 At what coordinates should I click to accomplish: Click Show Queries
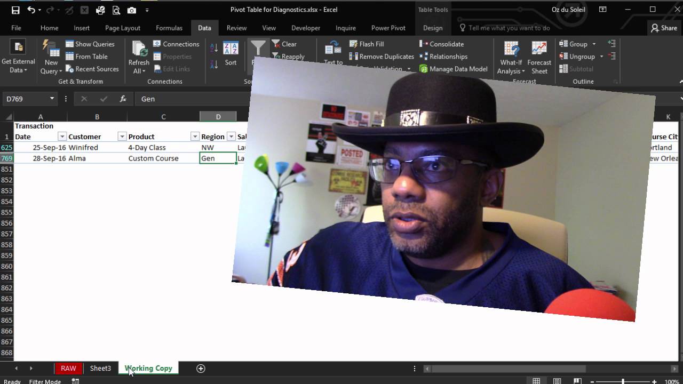pyautogui.click(x=90, y=44)
